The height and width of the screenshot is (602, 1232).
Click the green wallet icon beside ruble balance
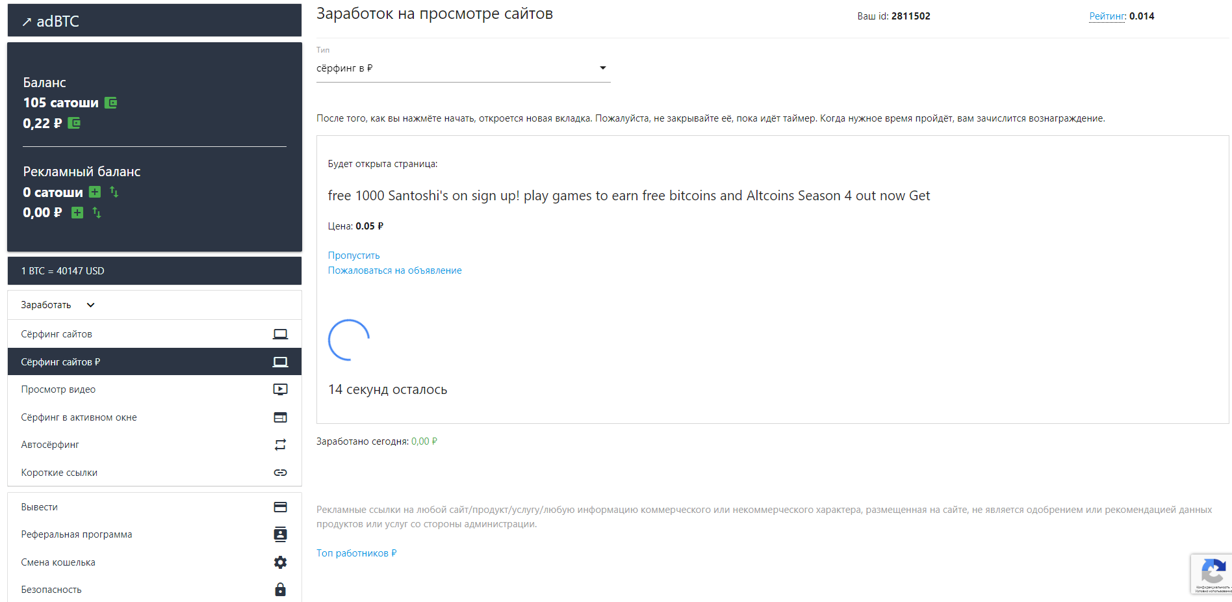coord(74,123)
